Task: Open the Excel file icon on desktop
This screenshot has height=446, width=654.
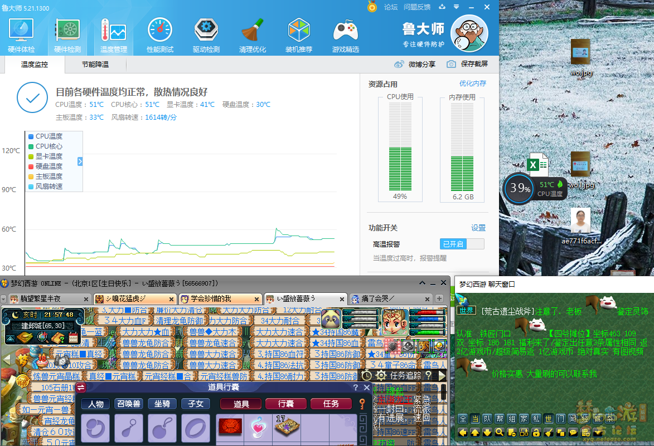Action: (537, 165)
